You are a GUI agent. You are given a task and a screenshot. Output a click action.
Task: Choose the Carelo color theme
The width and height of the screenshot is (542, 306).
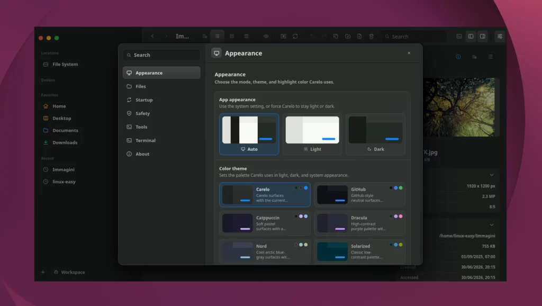point(265,195)
